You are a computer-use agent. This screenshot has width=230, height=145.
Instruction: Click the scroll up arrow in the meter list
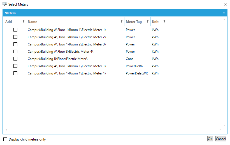(224, 20)
